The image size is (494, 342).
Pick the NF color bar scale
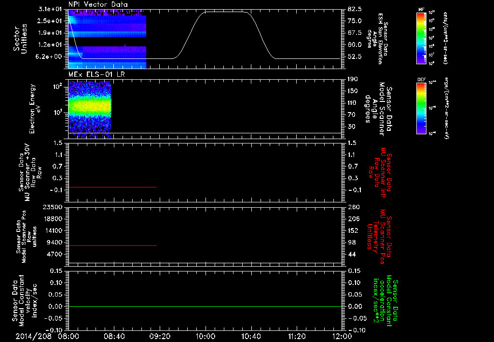422,38
